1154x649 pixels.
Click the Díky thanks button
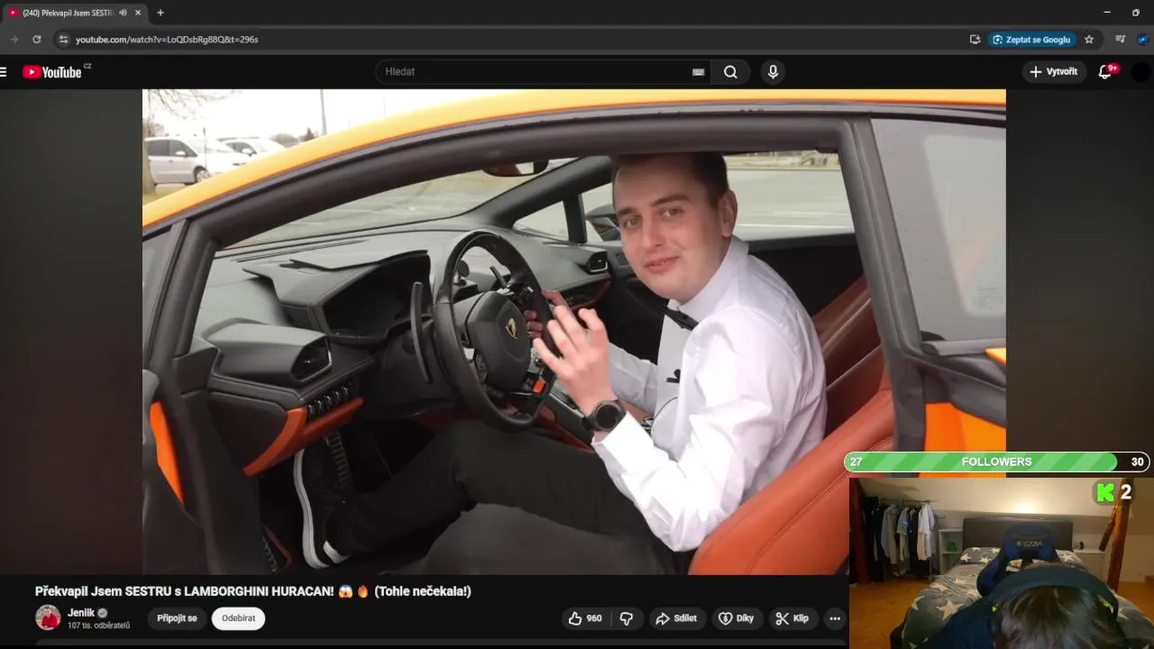[736, 618]
